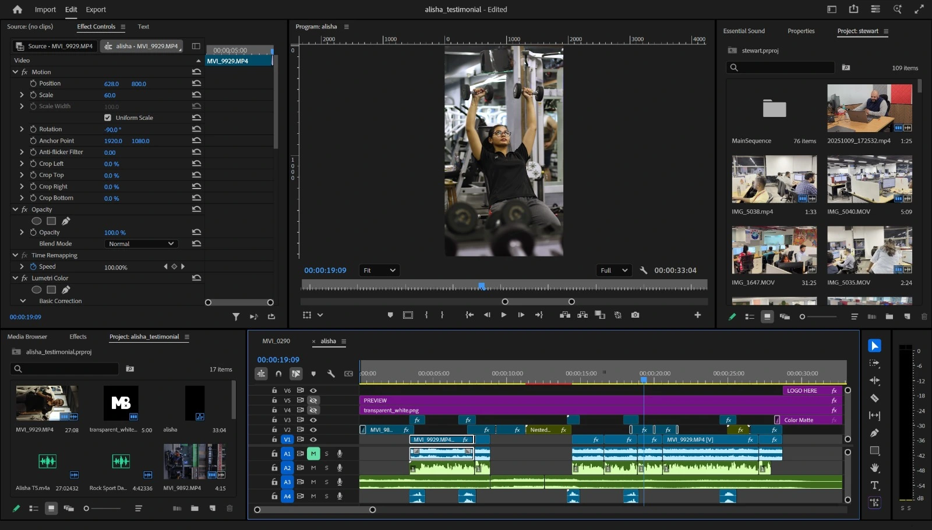932x530 pixels.
Task: Switch to the Essential Sound tab
Action: click(x=744, y=31)
